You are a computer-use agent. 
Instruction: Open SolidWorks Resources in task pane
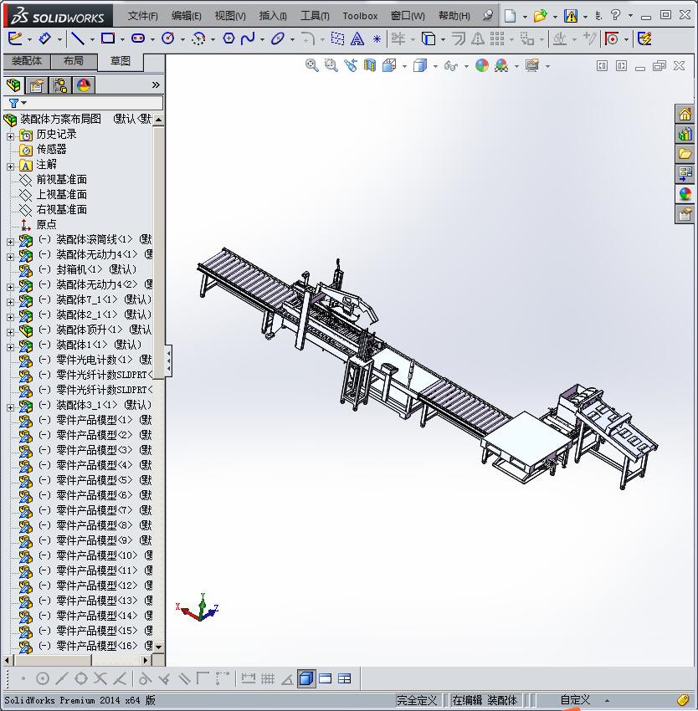pyautogui.click(x=685, y=115)
